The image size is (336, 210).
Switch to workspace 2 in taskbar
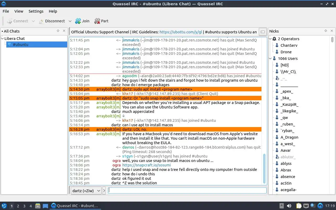(x=18, y=206)
